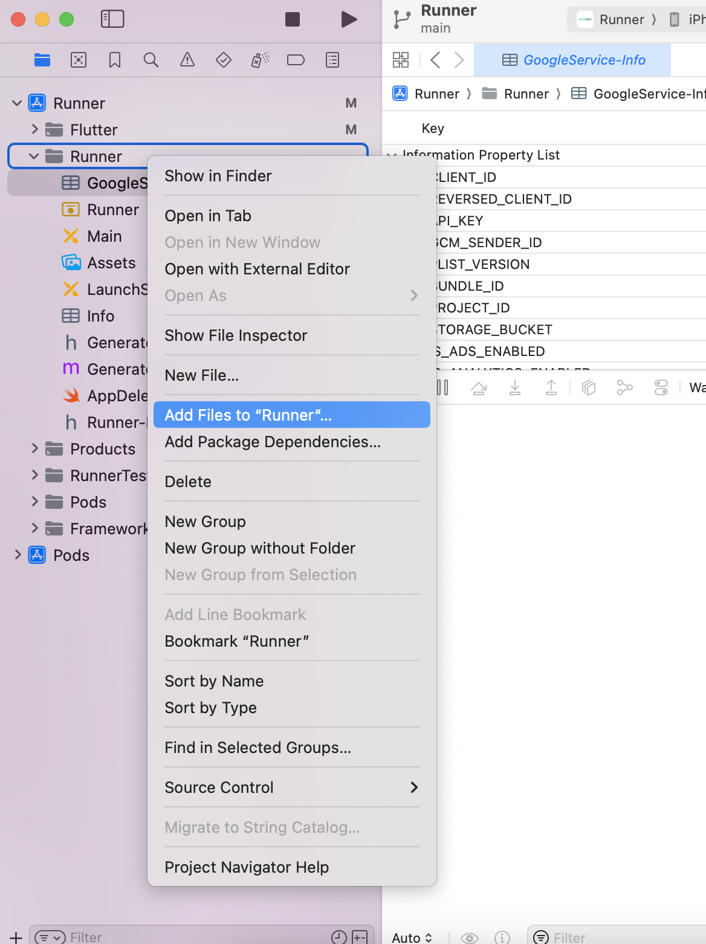This screenshot has width=706, height=944.
Task: Choose New Group without Folder
Action: 292,548
